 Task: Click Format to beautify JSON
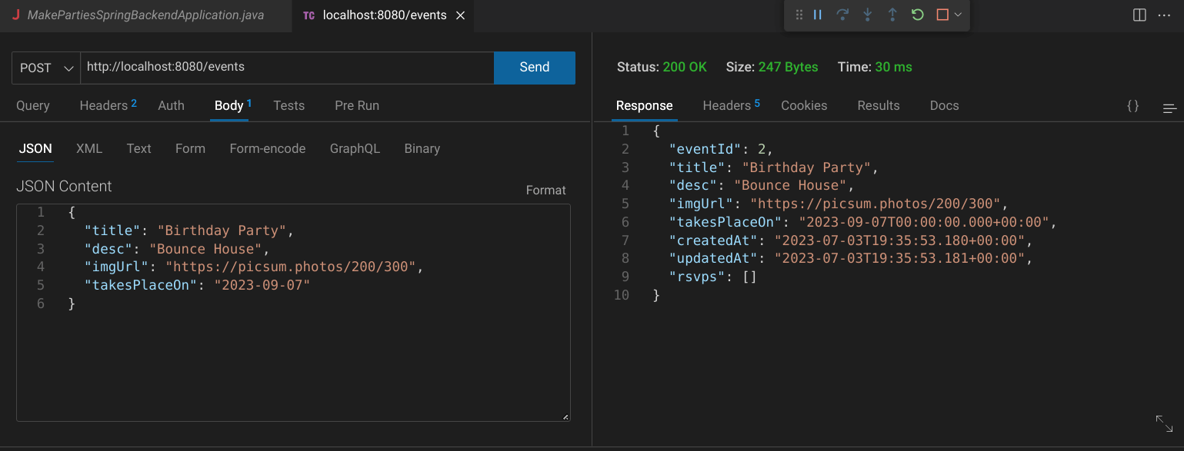[546, 190]
